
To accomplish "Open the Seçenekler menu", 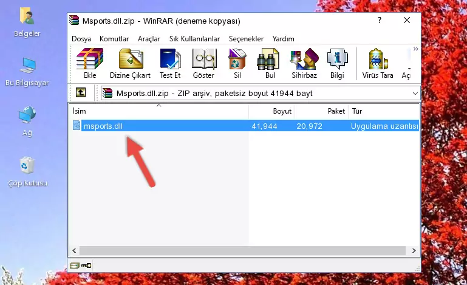I will (x=246, y=39).
